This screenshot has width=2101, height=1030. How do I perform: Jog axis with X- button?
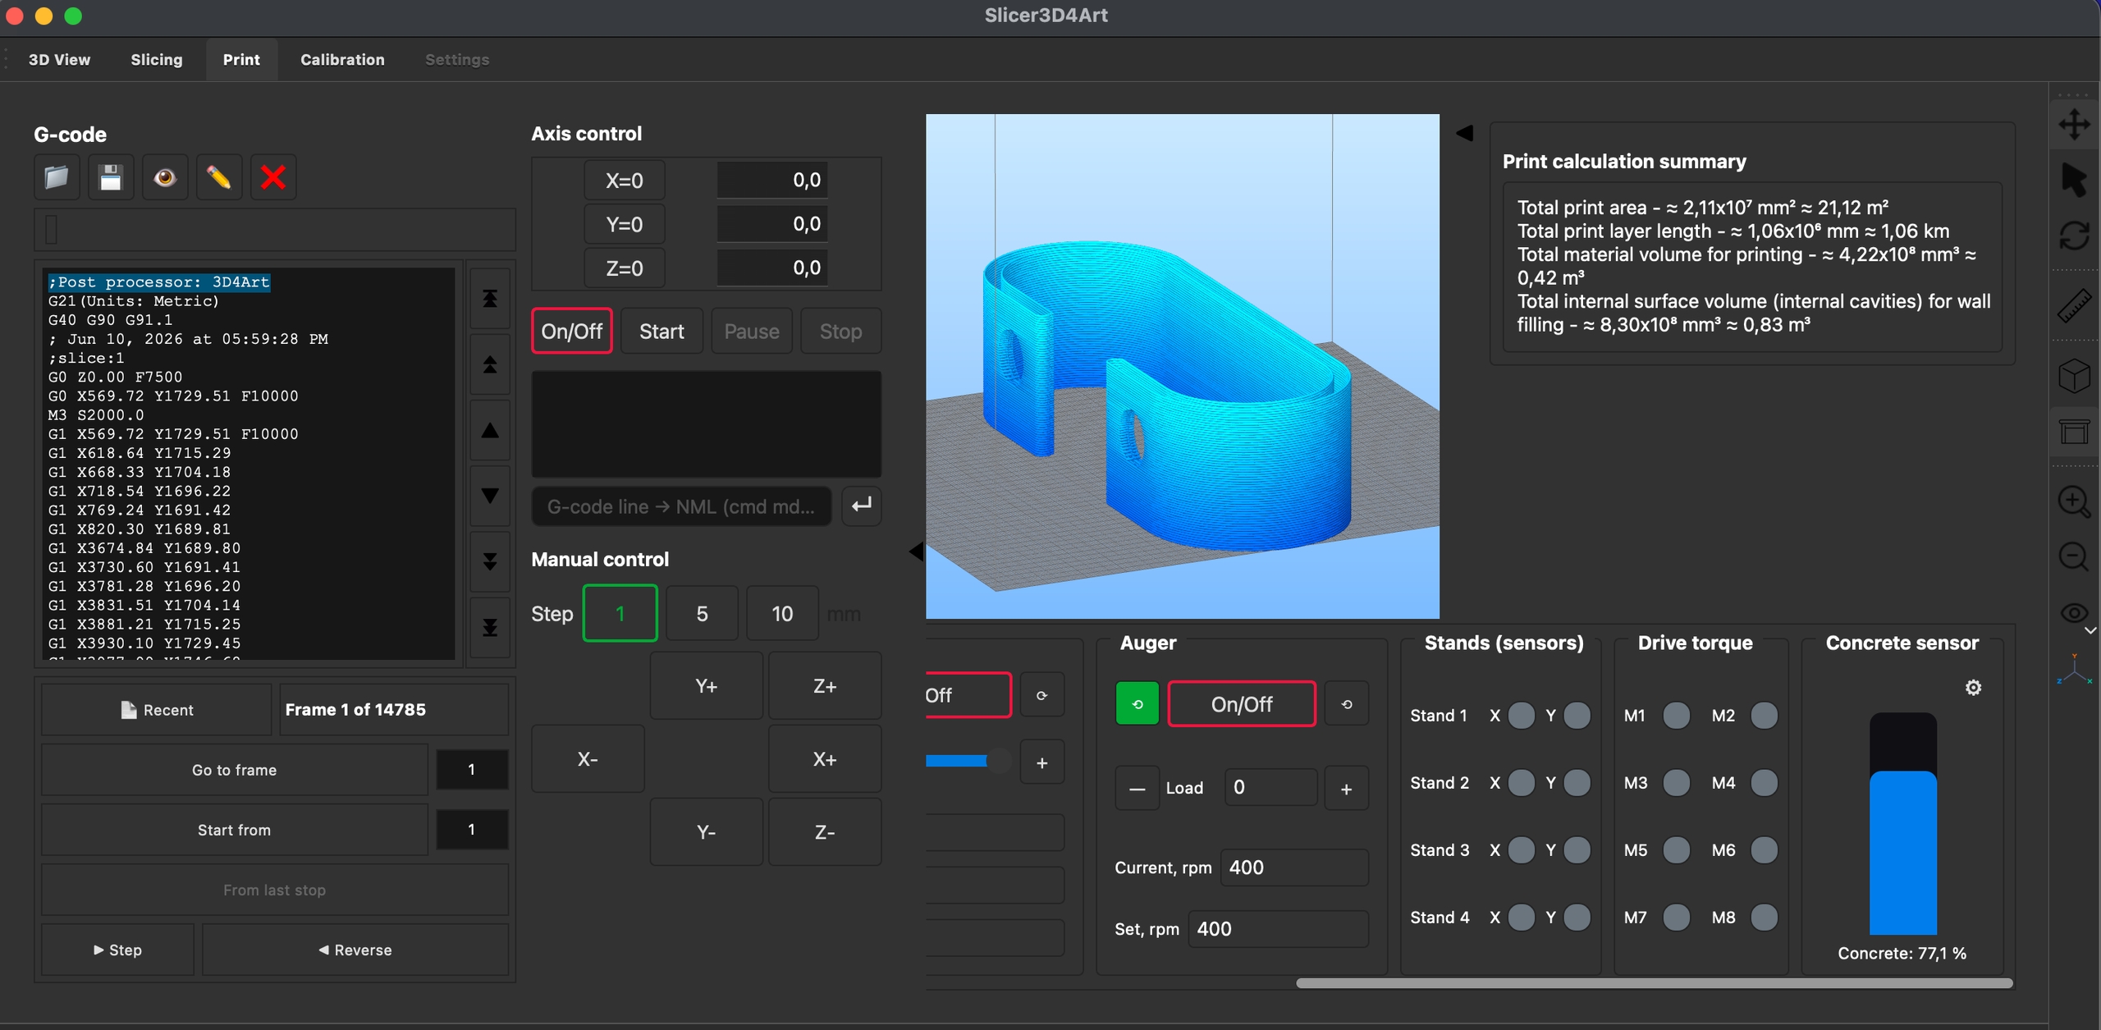588,759
